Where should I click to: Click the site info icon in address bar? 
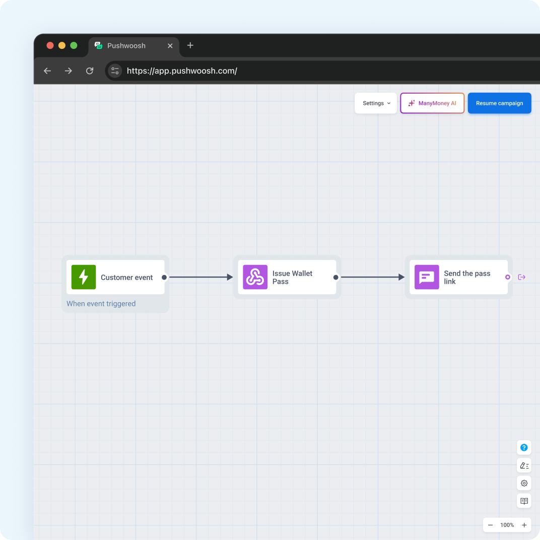[x=115, y=71]
